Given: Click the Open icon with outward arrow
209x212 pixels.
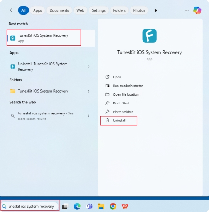Looking at the screenshot, I should pos(107,77).
